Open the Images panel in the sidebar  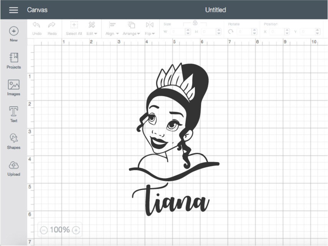tap(13, 87)
